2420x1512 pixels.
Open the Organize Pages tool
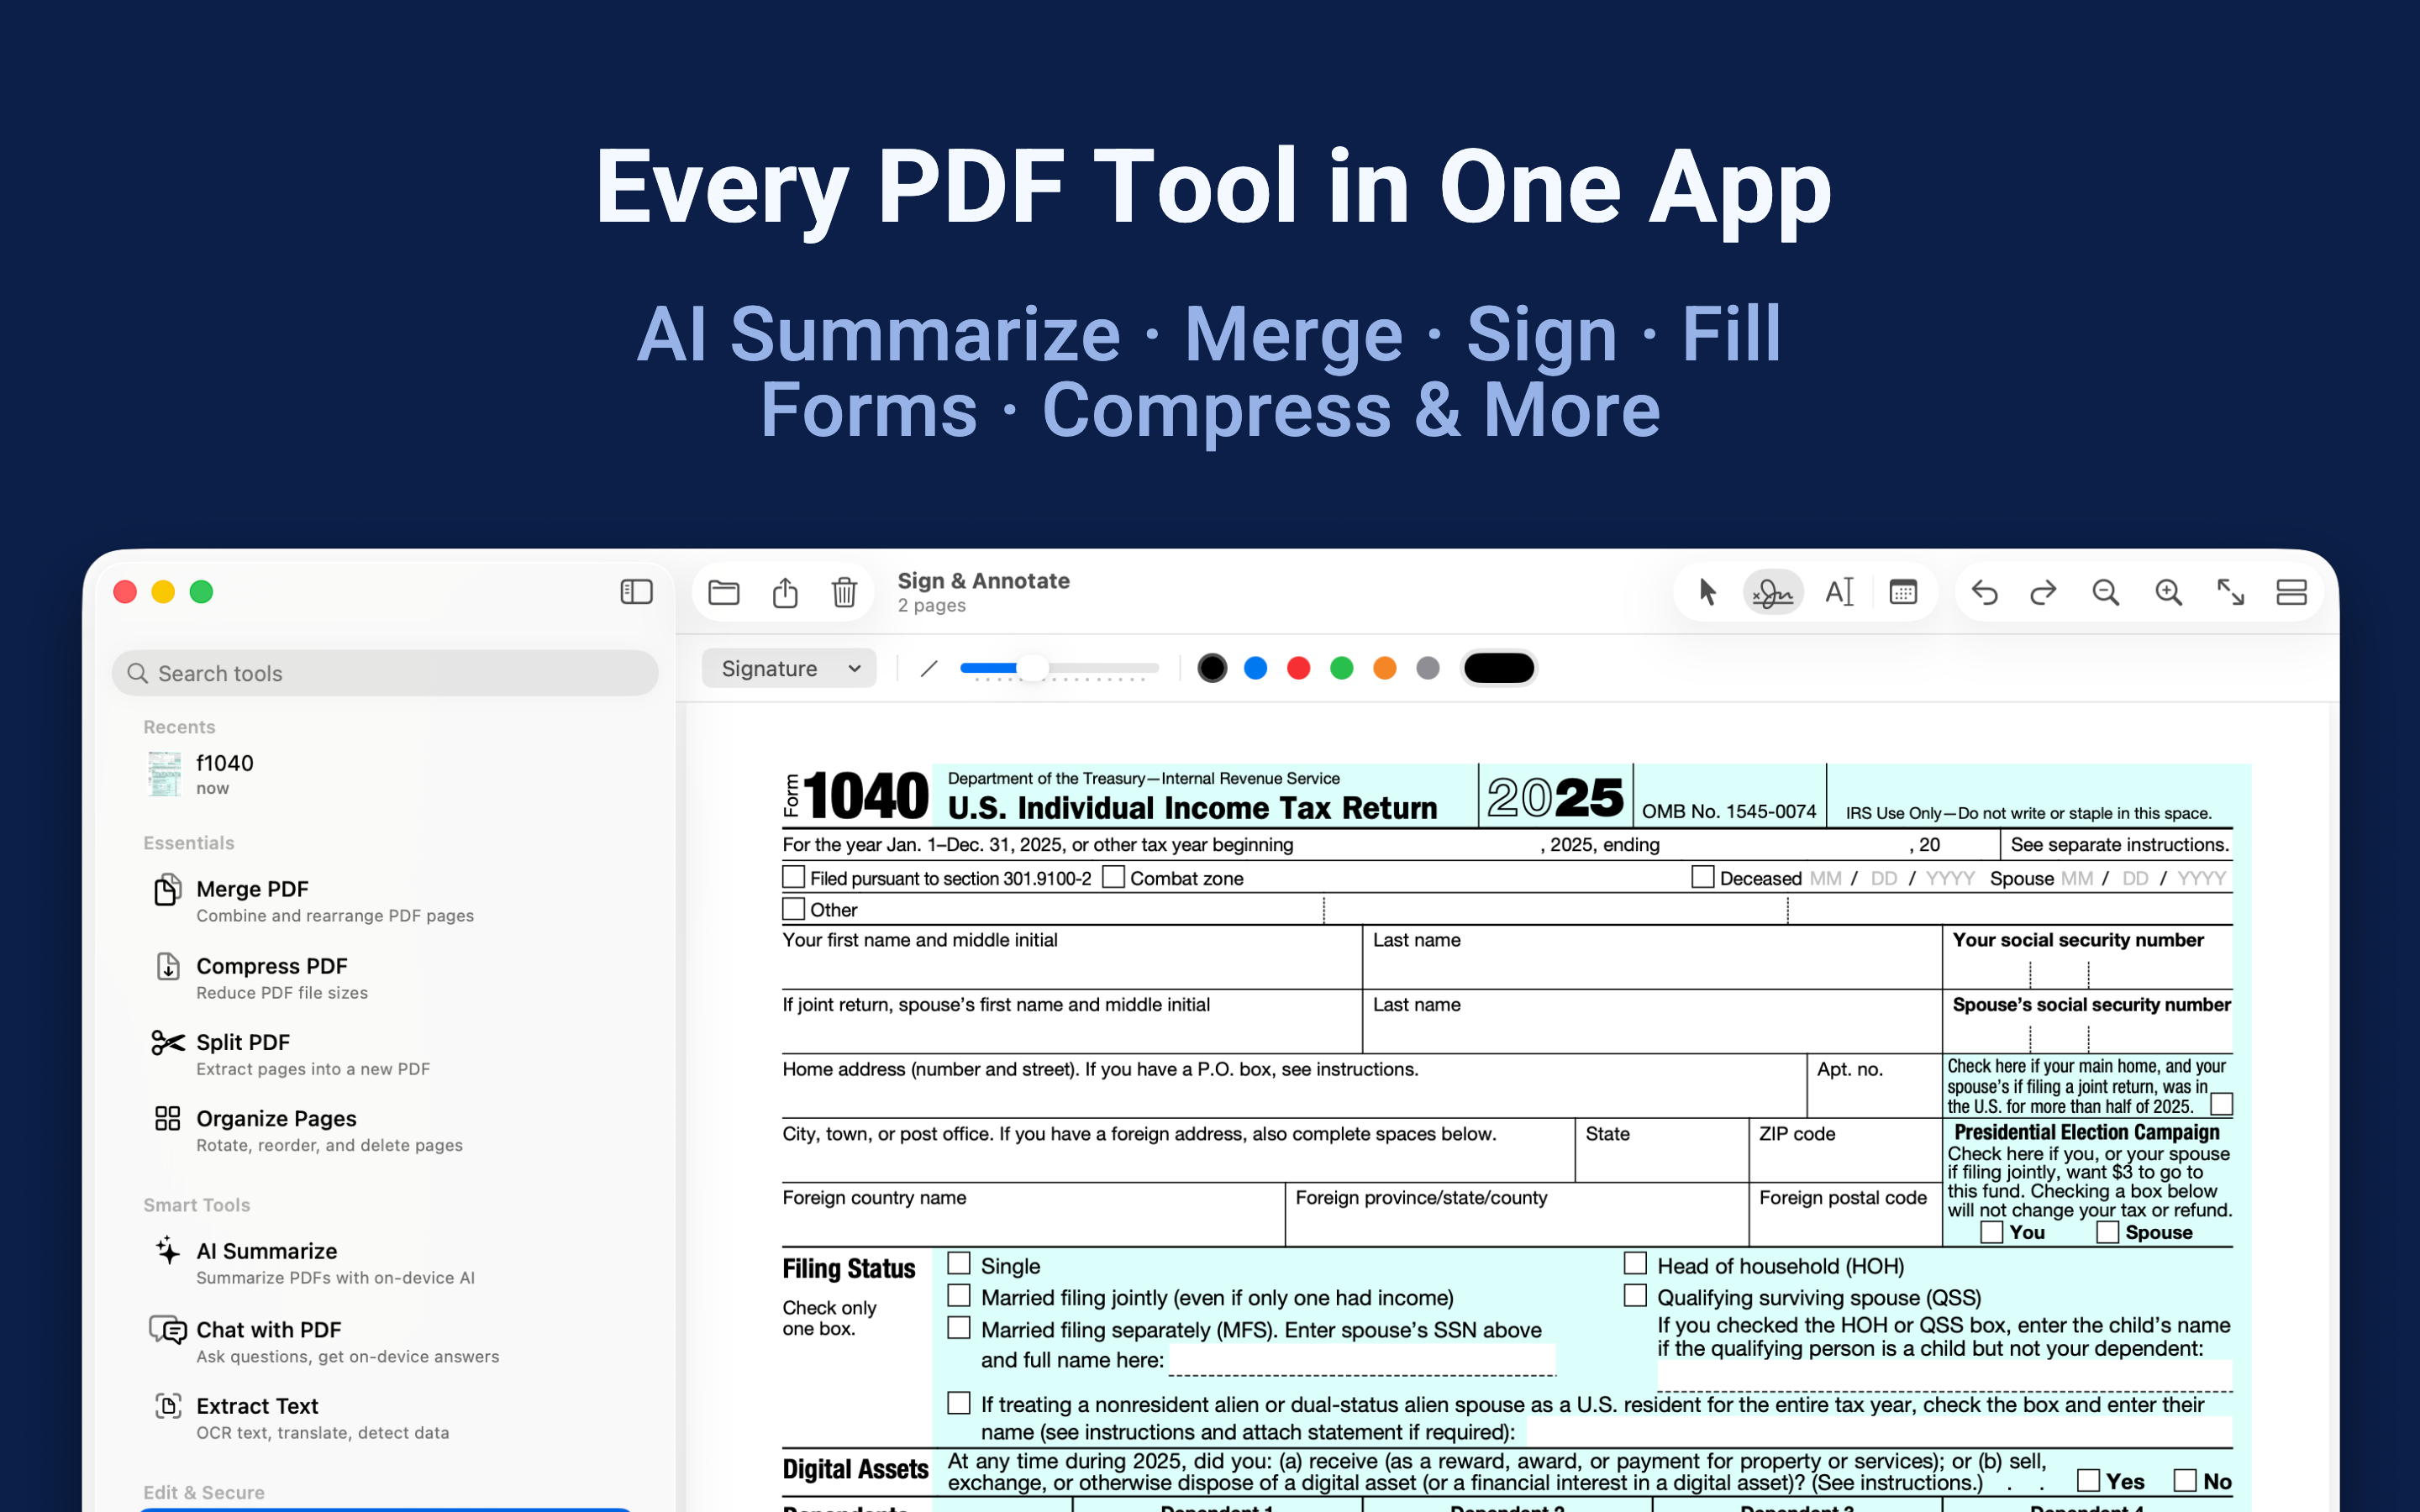click(x=385, y=1130)
